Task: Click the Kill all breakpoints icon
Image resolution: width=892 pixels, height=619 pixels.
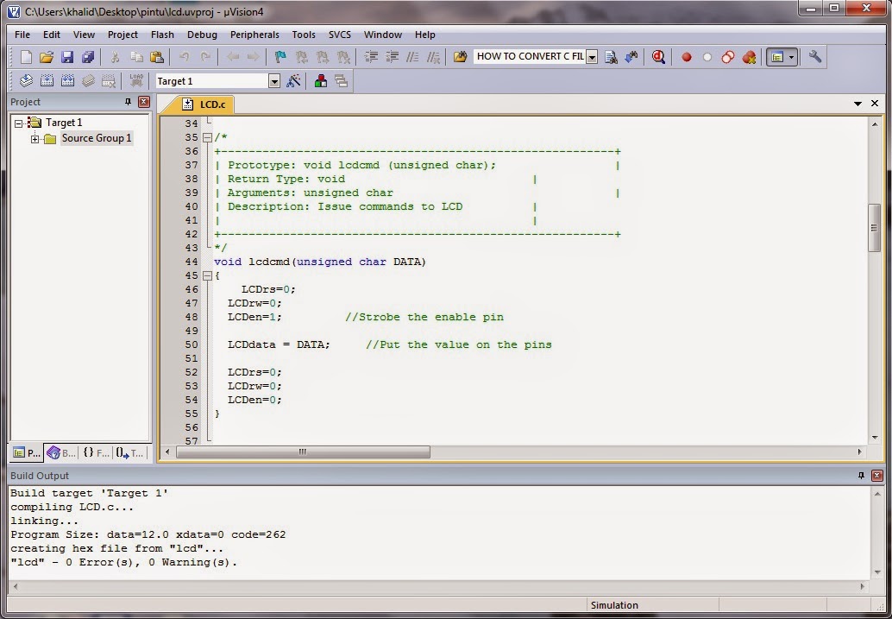Action: click(x=749, y=57)
